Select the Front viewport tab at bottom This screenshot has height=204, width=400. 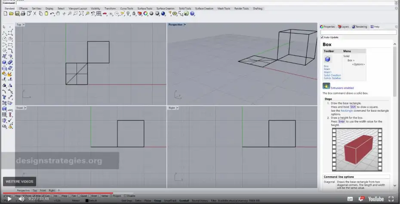tap(43, 191)
